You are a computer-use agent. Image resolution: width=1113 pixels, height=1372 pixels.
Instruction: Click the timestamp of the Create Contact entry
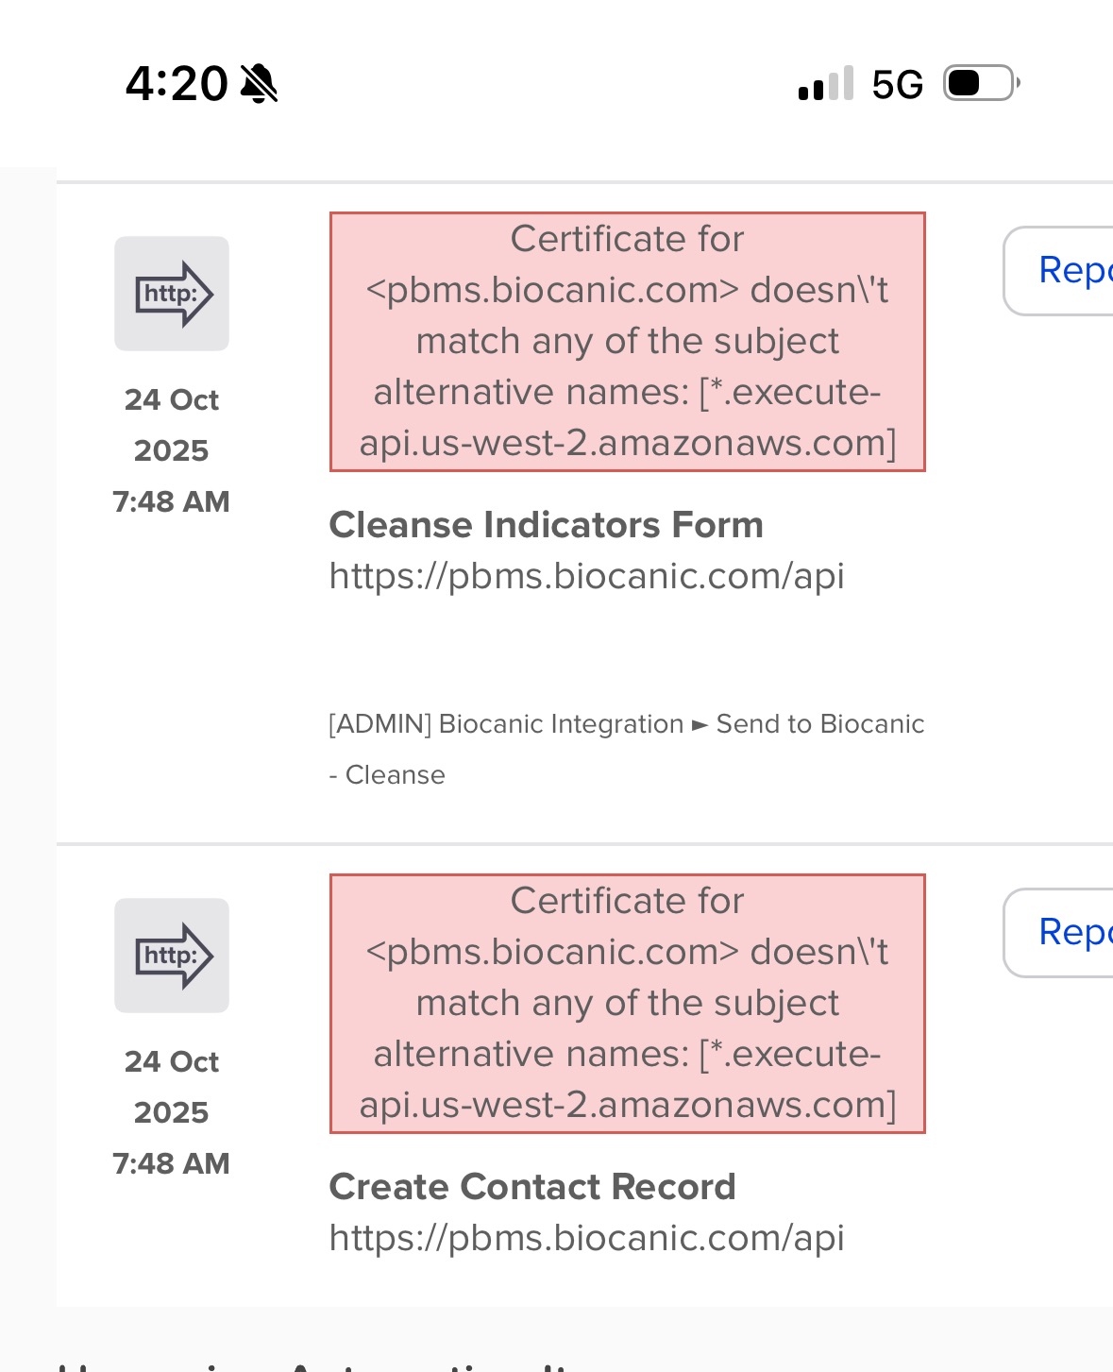171,1112
